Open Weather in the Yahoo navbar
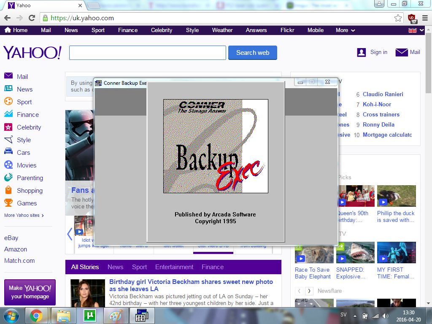 (222, 30)
